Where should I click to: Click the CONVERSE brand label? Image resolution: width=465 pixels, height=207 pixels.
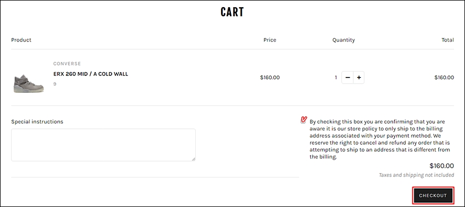tap(67, 64)
